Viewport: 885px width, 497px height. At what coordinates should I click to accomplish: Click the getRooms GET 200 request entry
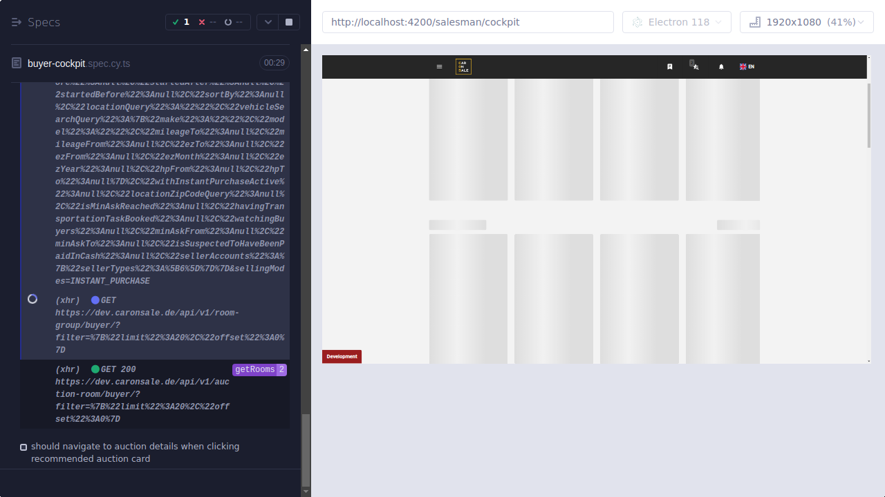point(259,369)
